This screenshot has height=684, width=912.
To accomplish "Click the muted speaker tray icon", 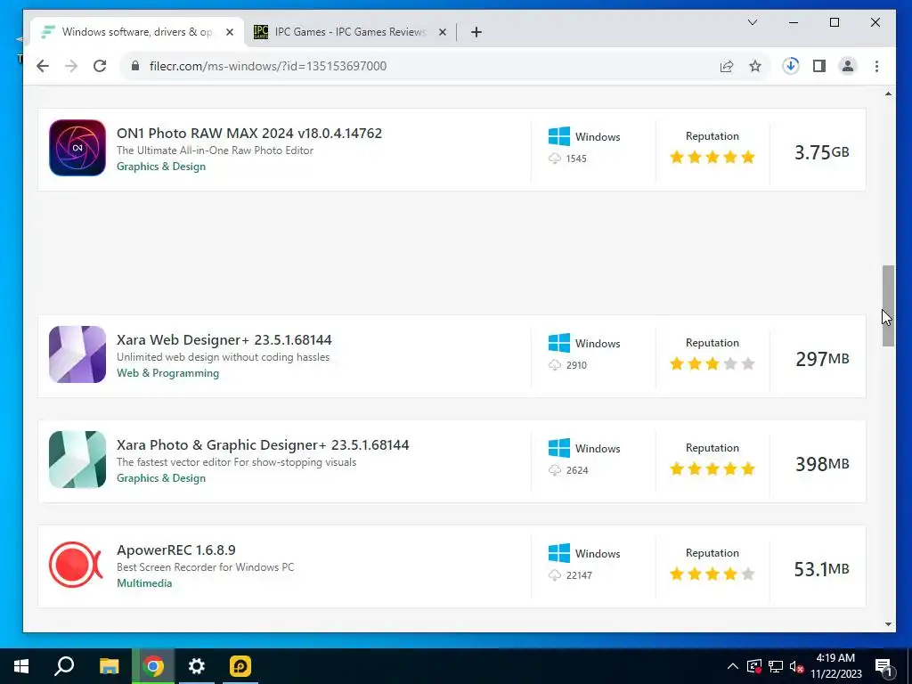I will 797,666.
